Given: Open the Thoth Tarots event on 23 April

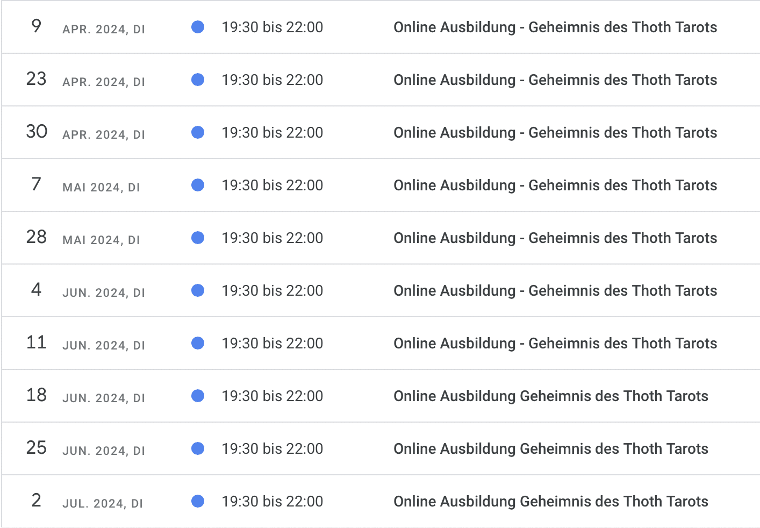Looking at the screenshot, I should coord(555,80).
